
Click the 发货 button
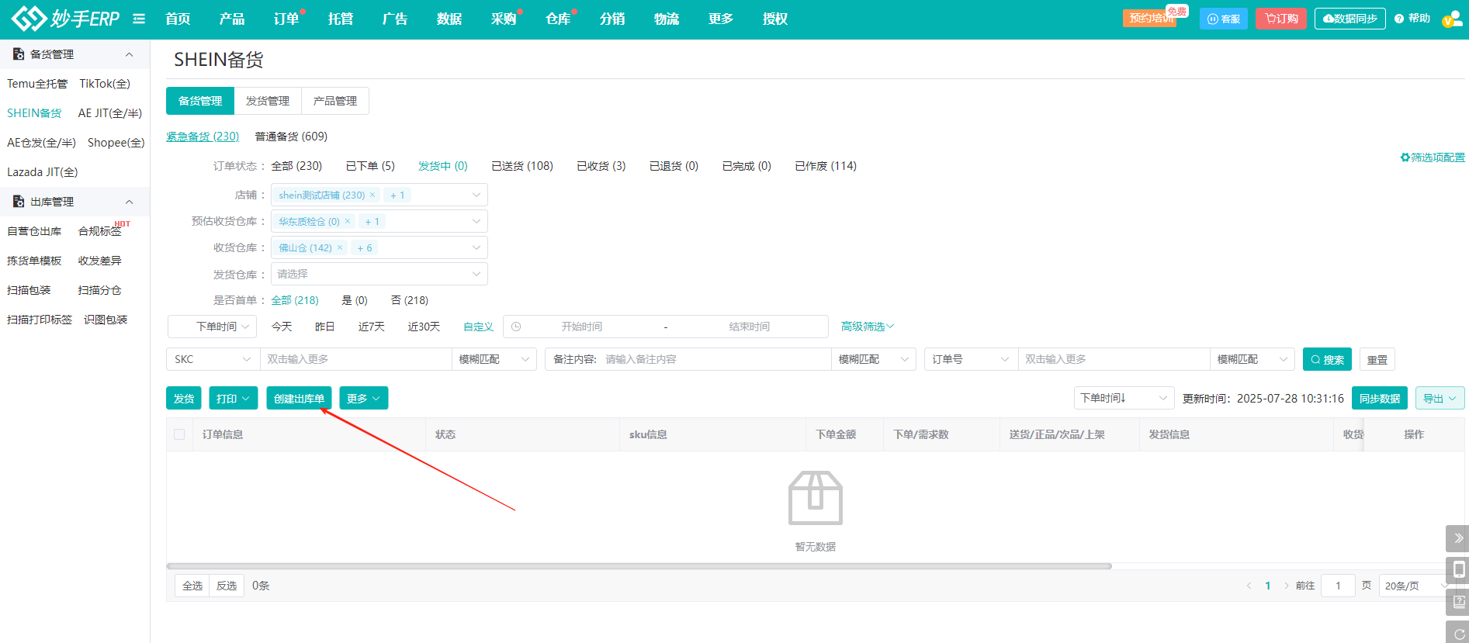(x=184, y=398)
